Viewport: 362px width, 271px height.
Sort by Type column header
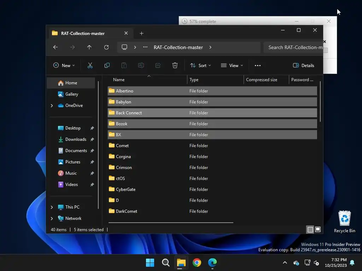click(215, 80)
